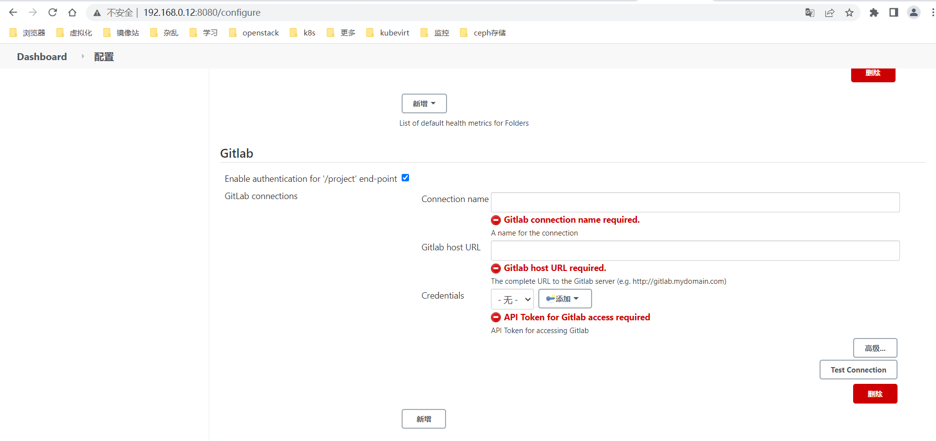Go to browser home page
936x441 pixels.
pyautogui.click(x=73, y=12)
